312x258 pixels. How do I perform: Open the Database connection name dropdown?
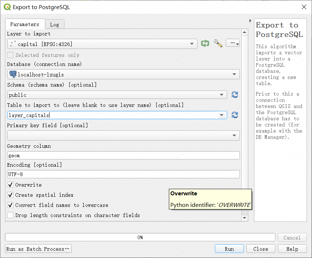pos(234,75)
